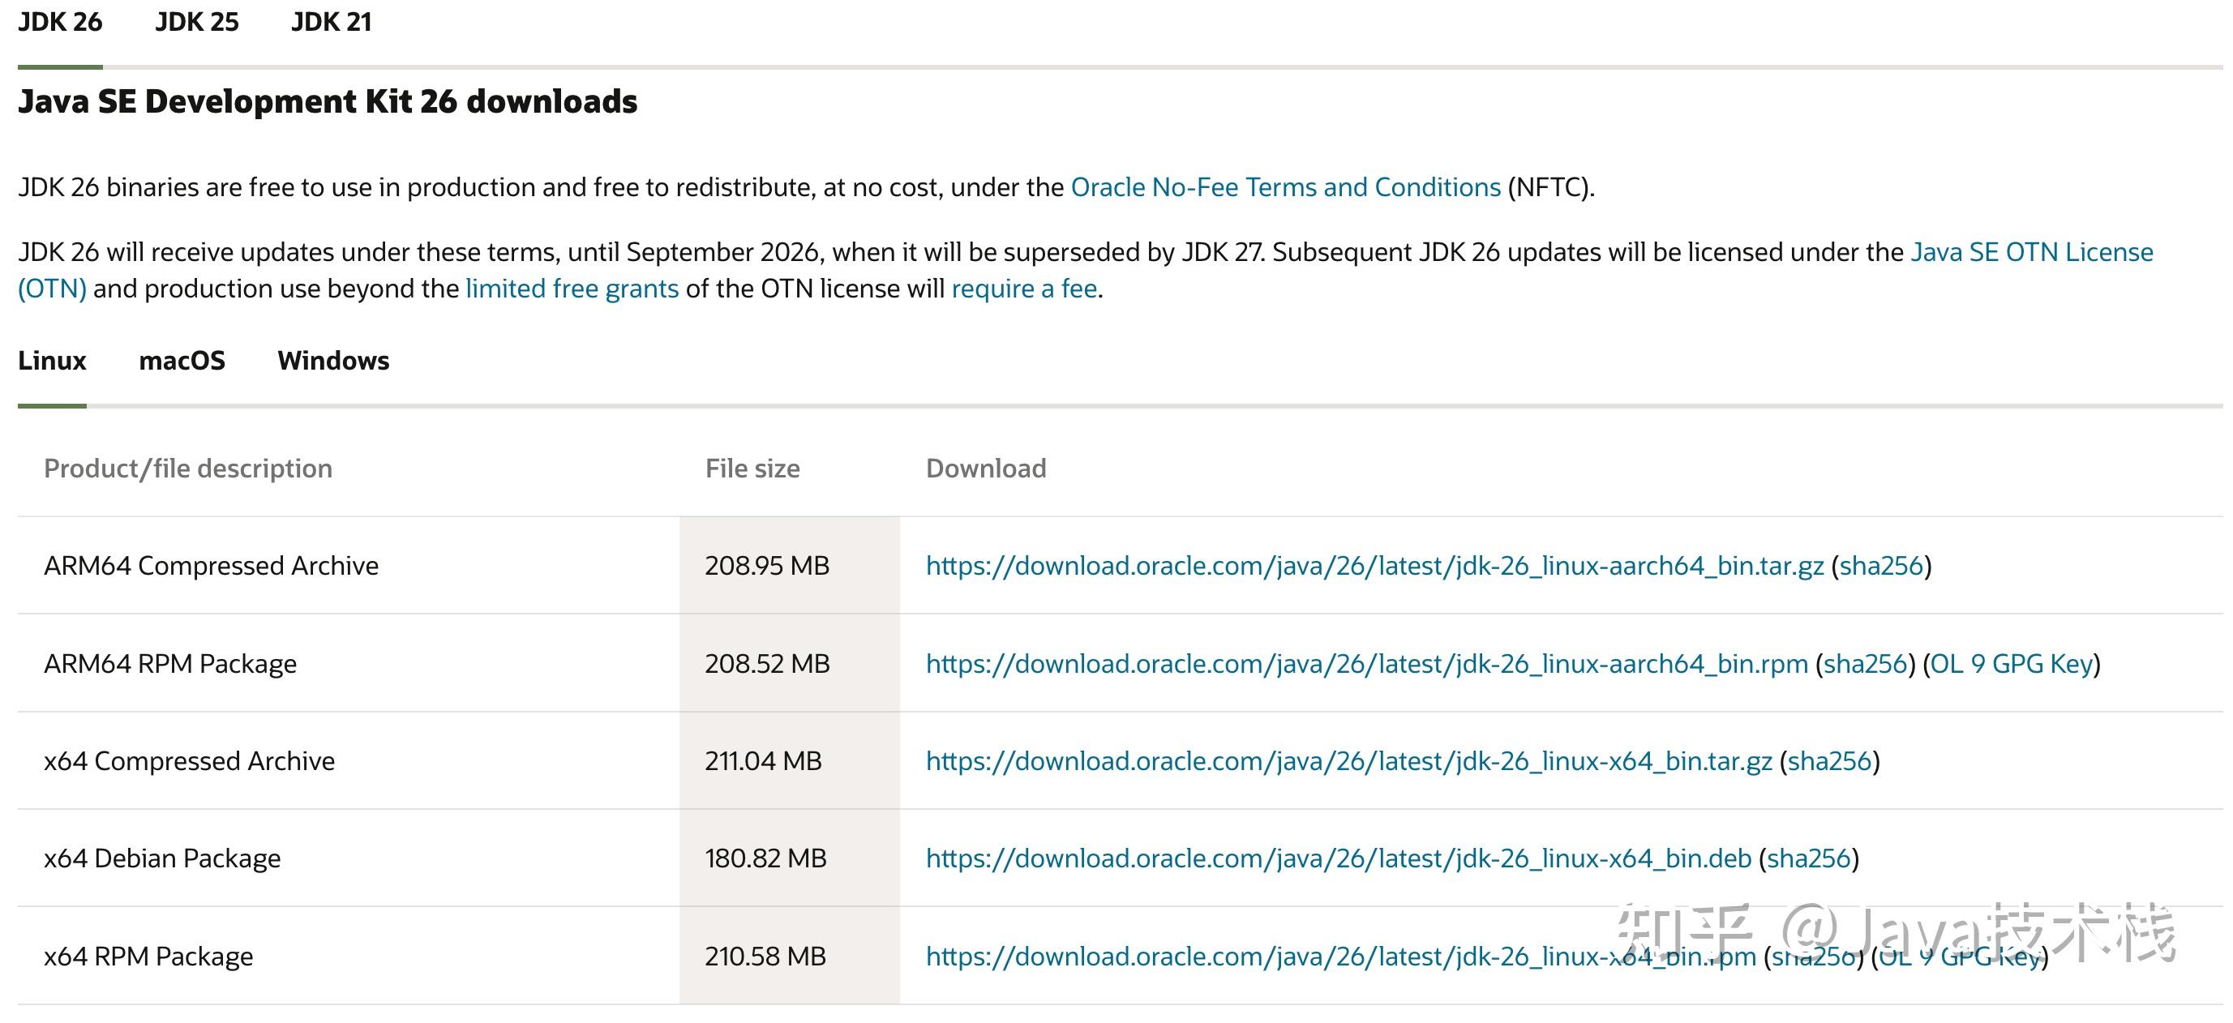Viewport: 2233px width, 1023px height.
Task: Open sha256 for x64 Debian Package
Action: pyautogui.click(x=1808, y=858)
